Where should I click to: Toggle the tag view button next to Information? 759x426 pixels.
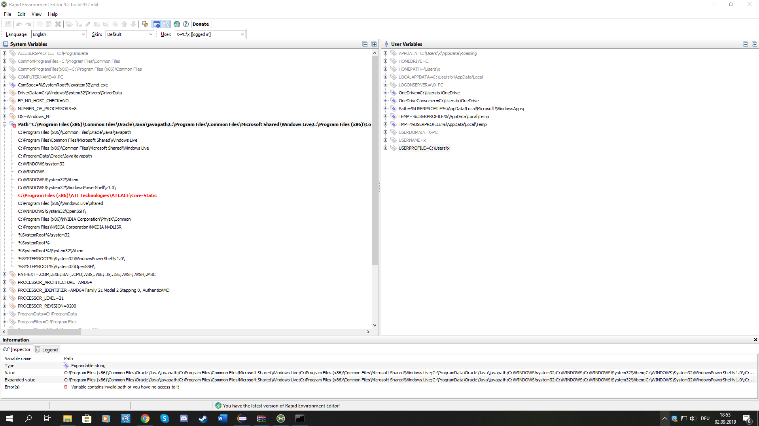166,24
